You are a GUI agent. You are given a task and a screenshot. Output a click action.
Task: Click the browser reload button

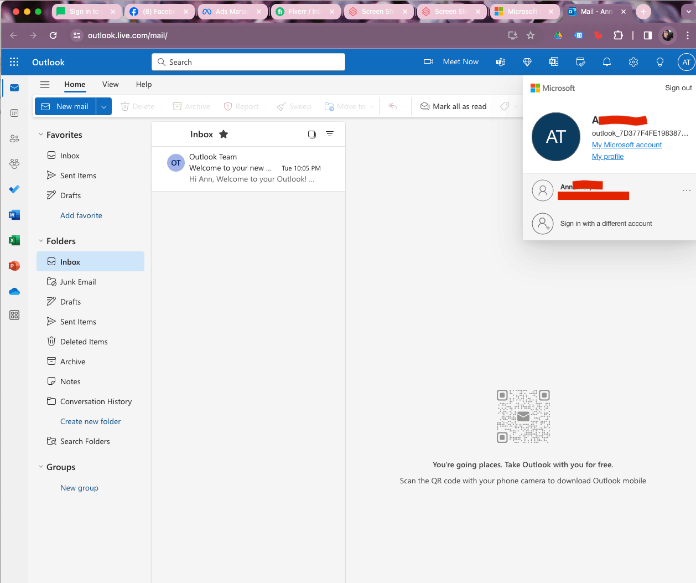click(53, 35)
